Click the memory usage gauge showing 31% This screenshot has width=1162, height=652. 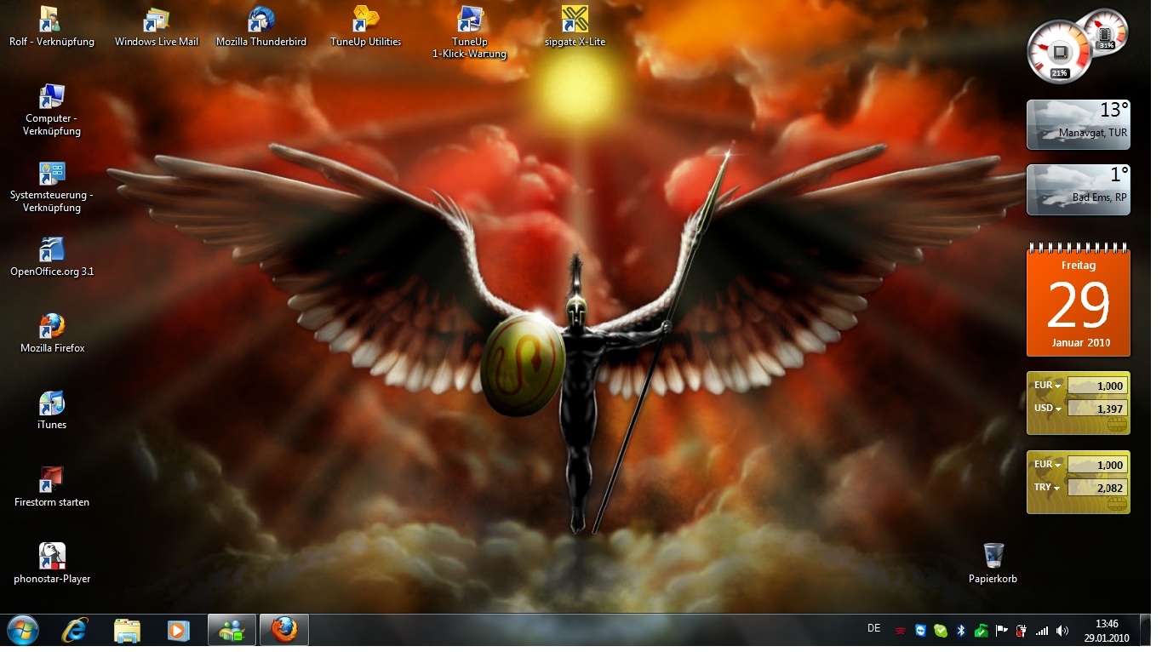1106,32
